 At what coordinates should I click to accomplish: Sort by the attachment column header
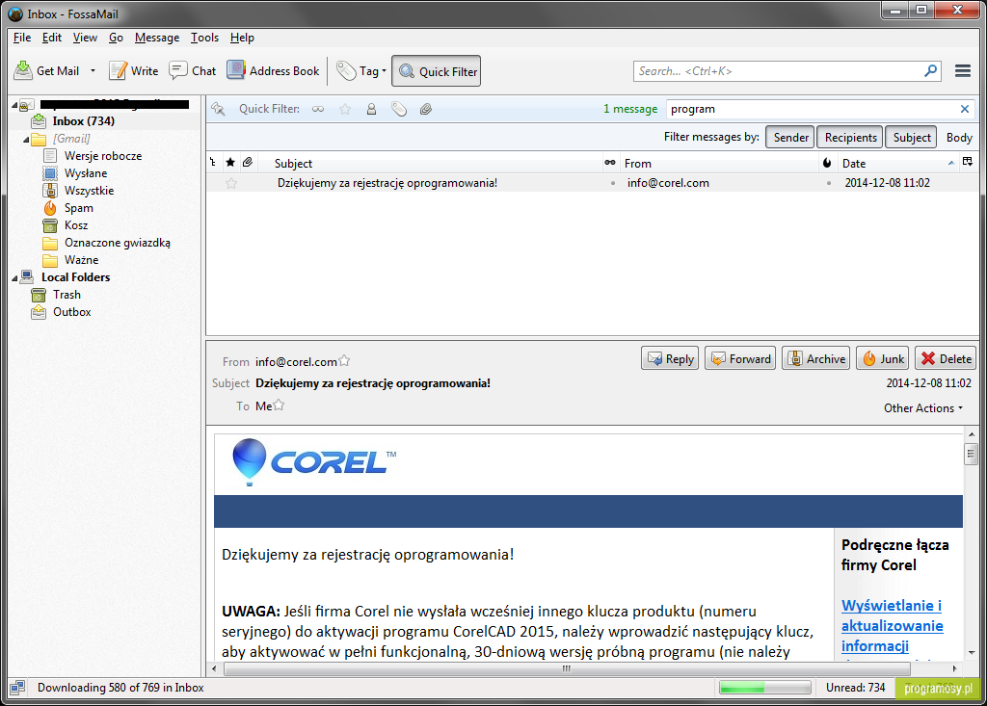click(248, 163)
